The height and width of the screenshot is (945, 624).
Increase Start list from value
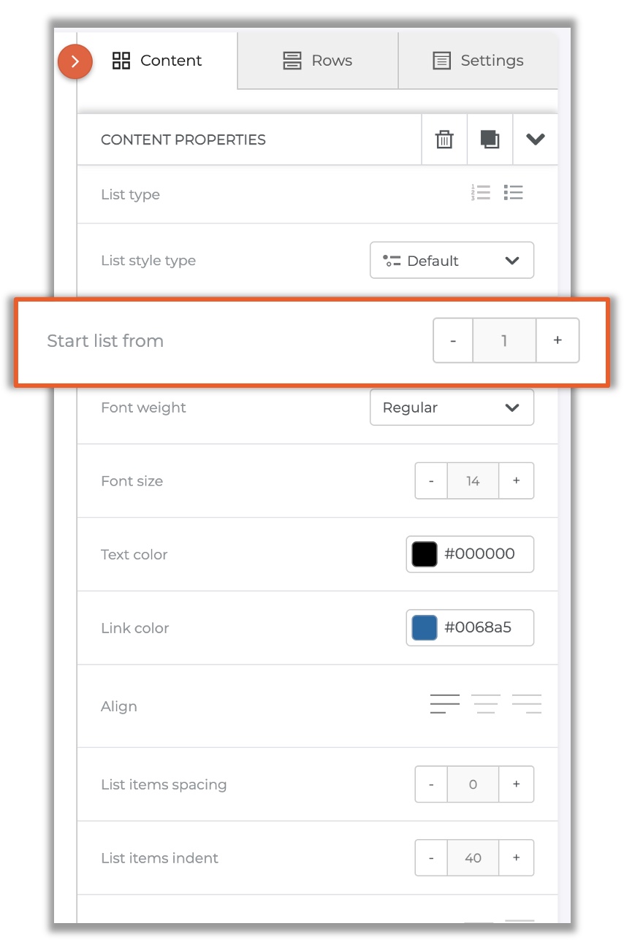[558, 340]
